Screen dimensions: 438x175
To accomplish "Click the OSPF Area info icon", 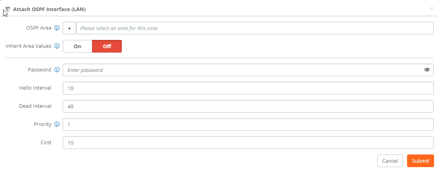I will [57, 28].
